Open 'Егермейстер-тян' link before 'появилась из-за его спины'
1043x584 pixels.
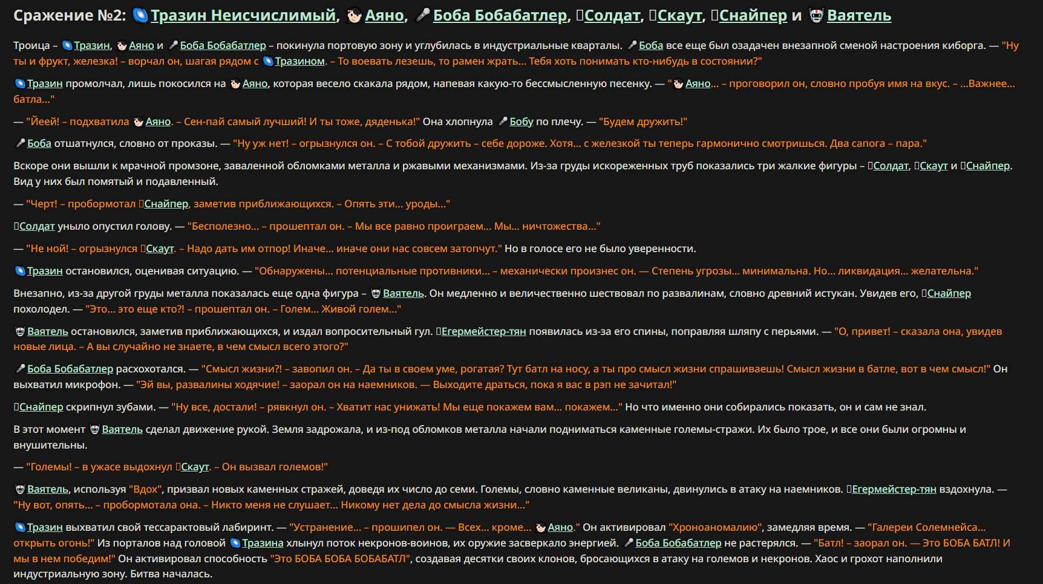point(484,331)
